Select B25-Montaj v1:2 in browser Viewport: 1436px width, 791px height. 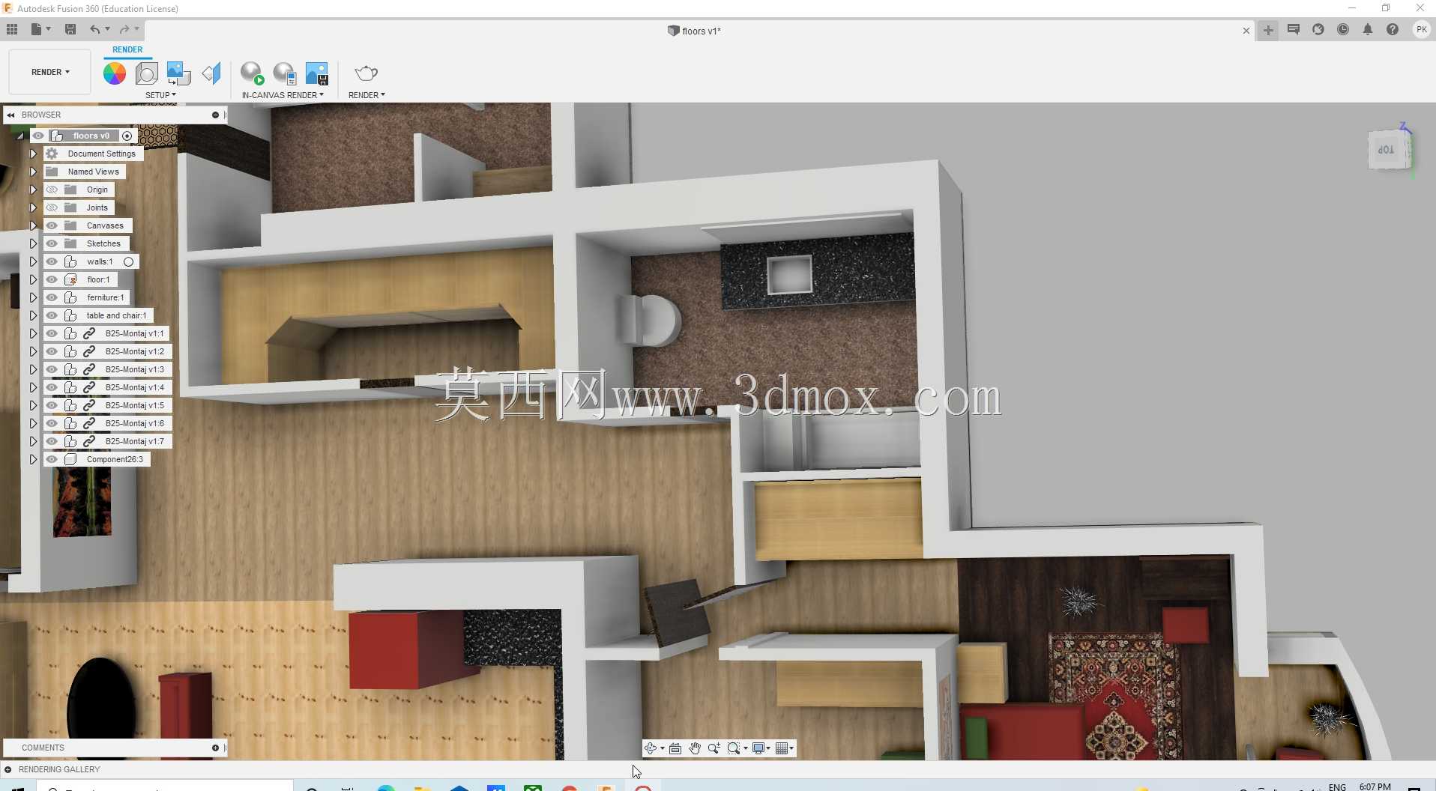(135, 351)
